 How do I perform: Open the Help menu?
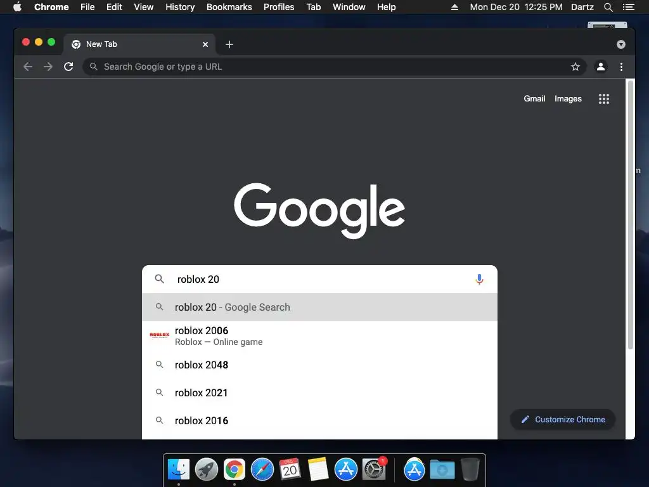386,7
